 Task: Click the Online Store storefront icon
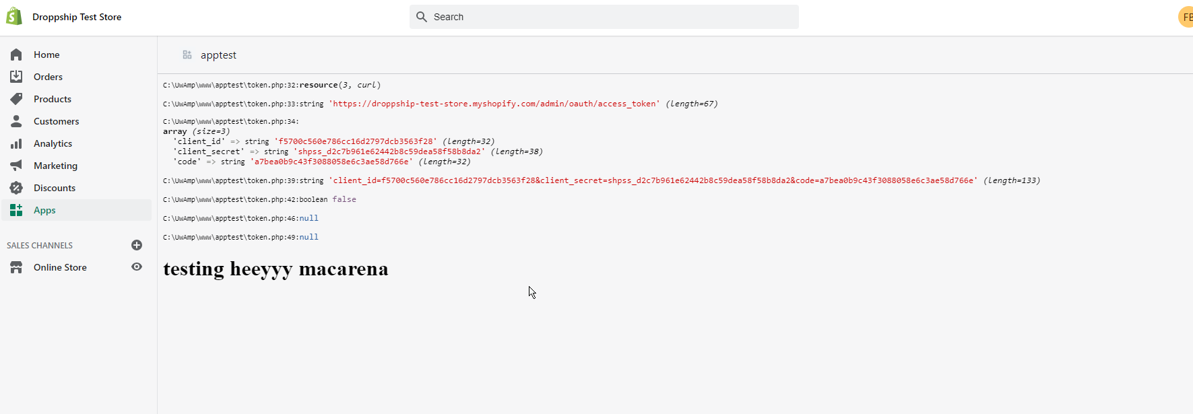16,267
